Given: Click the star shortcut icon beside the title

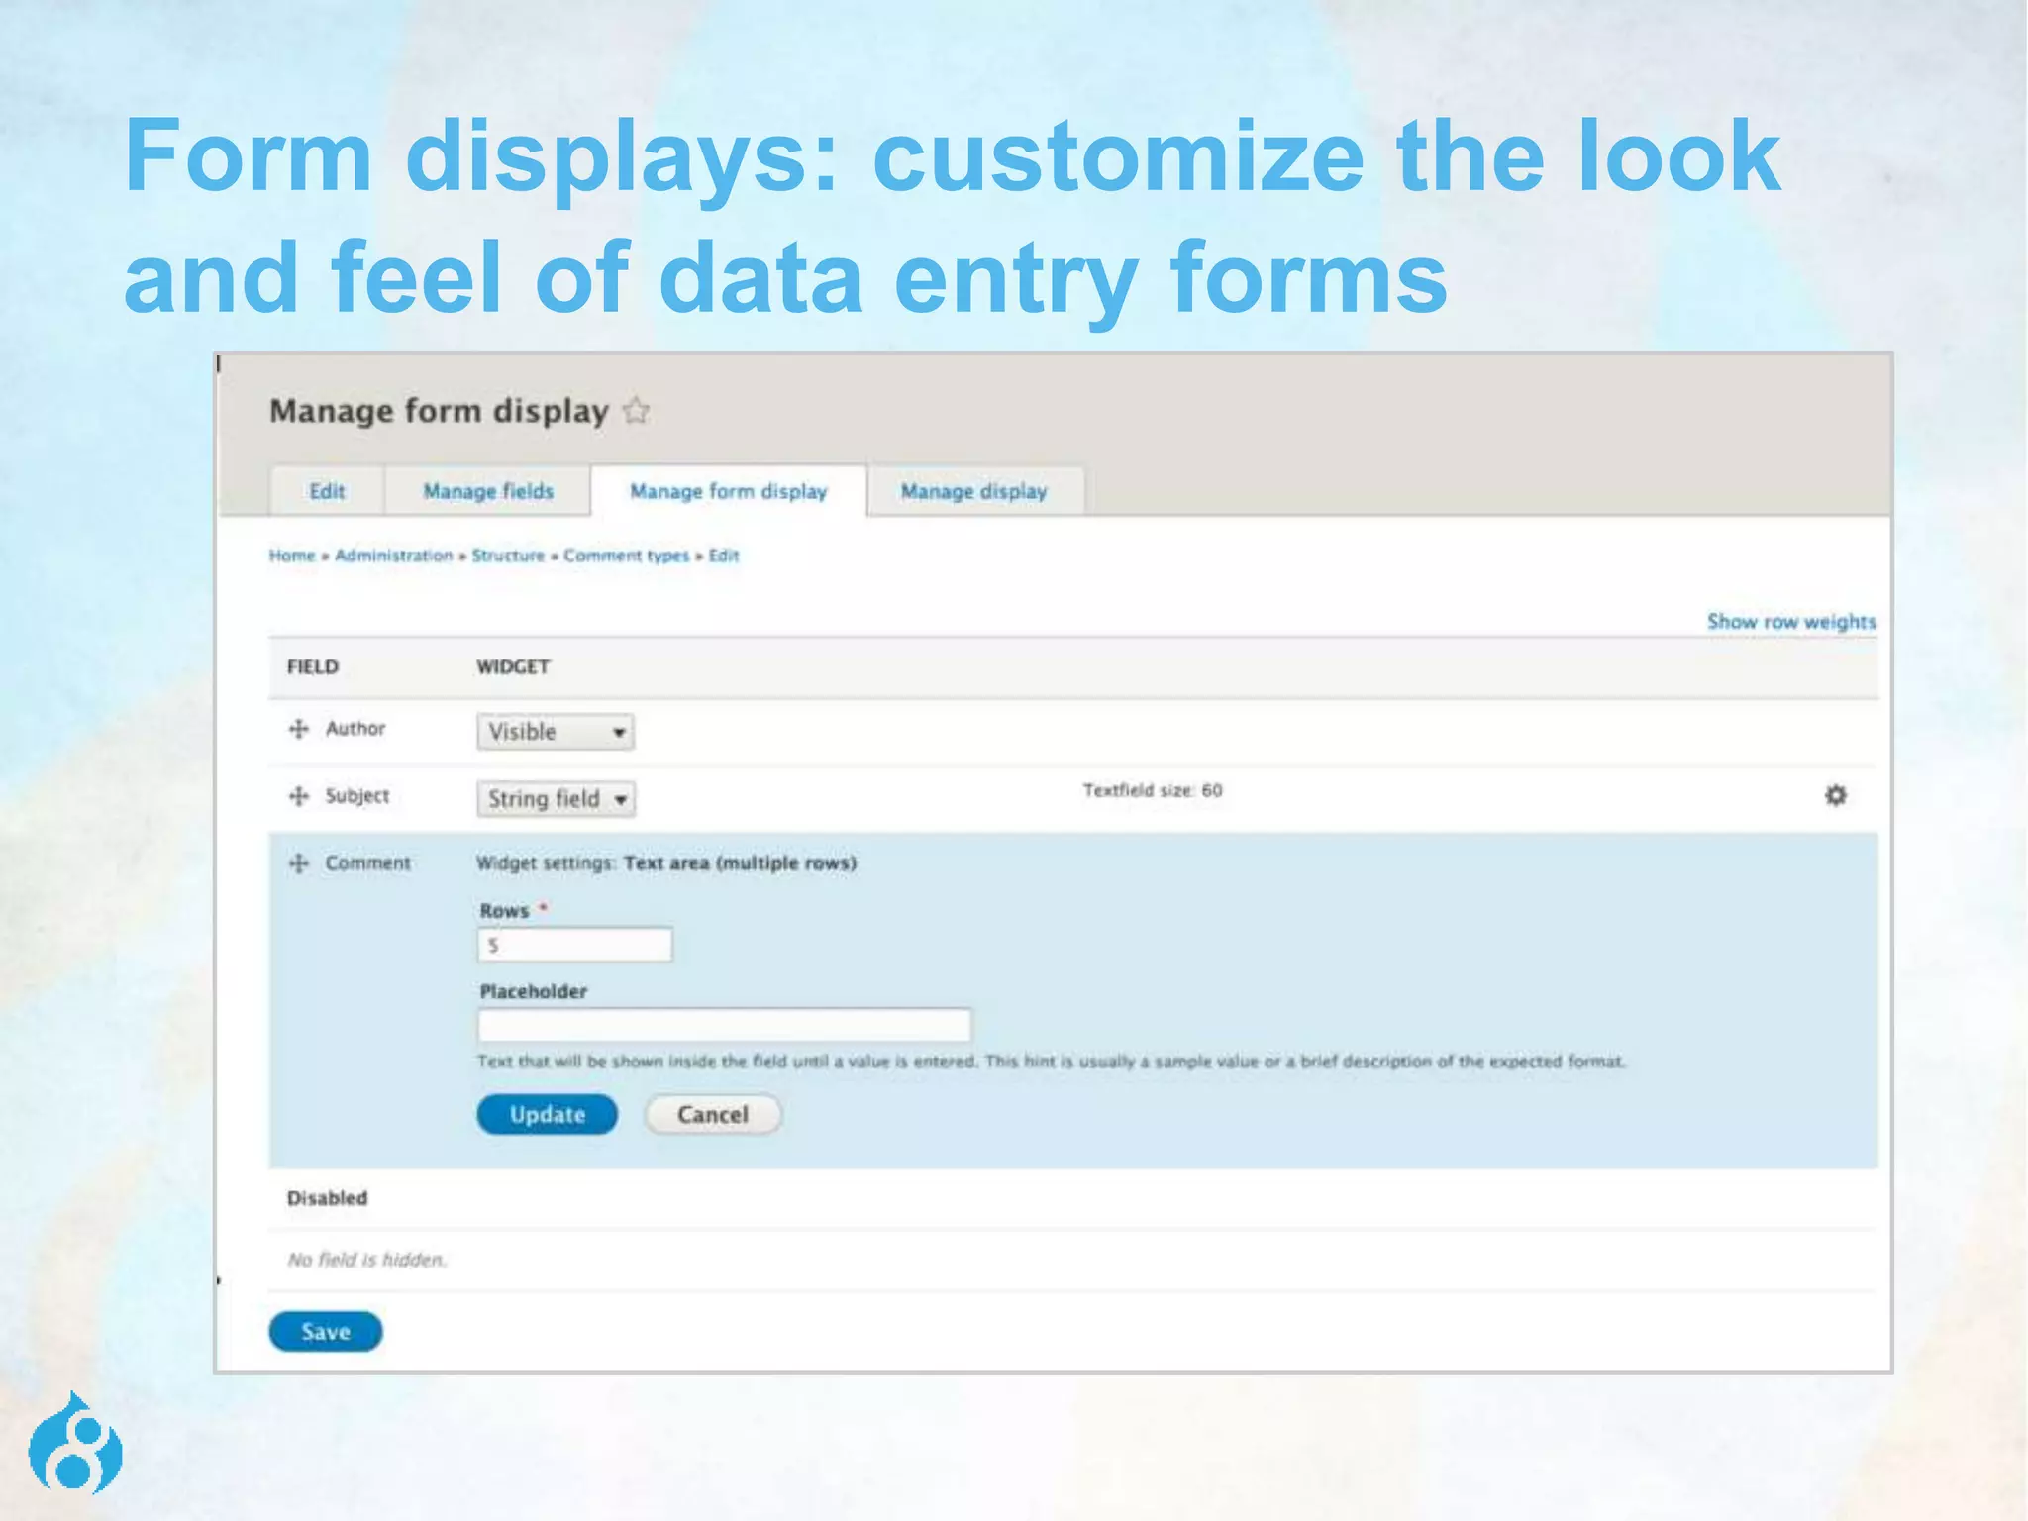Looking at the screenshot, I should click(x=636, y=410).
